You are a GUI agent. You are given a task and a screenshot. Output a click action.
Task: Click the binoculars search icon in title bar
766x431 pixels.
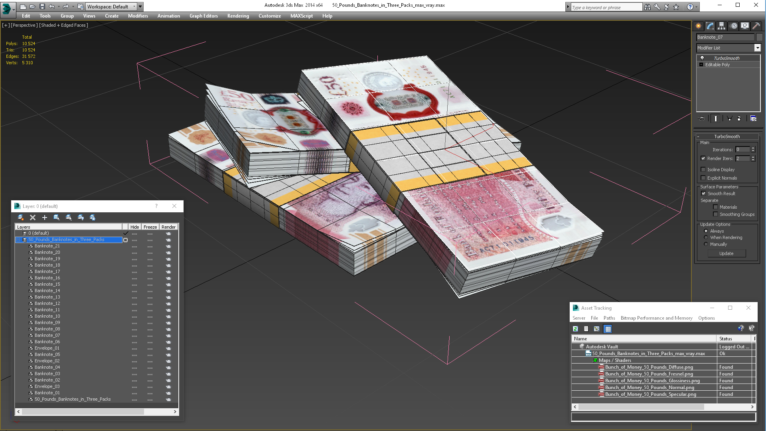pyautogui.click(x=648, y=7)
